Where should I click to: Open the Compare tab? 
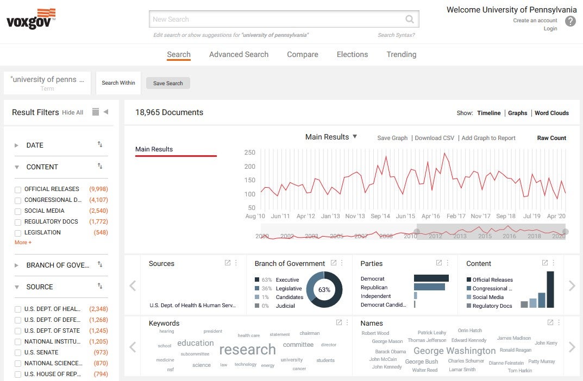pos(303,54)
